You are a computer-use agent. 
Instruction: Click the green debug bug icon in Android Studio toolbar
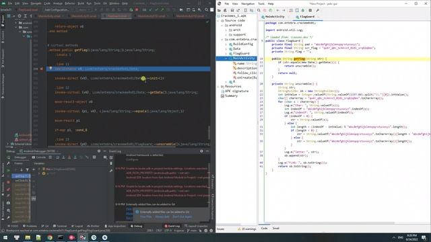131,9
